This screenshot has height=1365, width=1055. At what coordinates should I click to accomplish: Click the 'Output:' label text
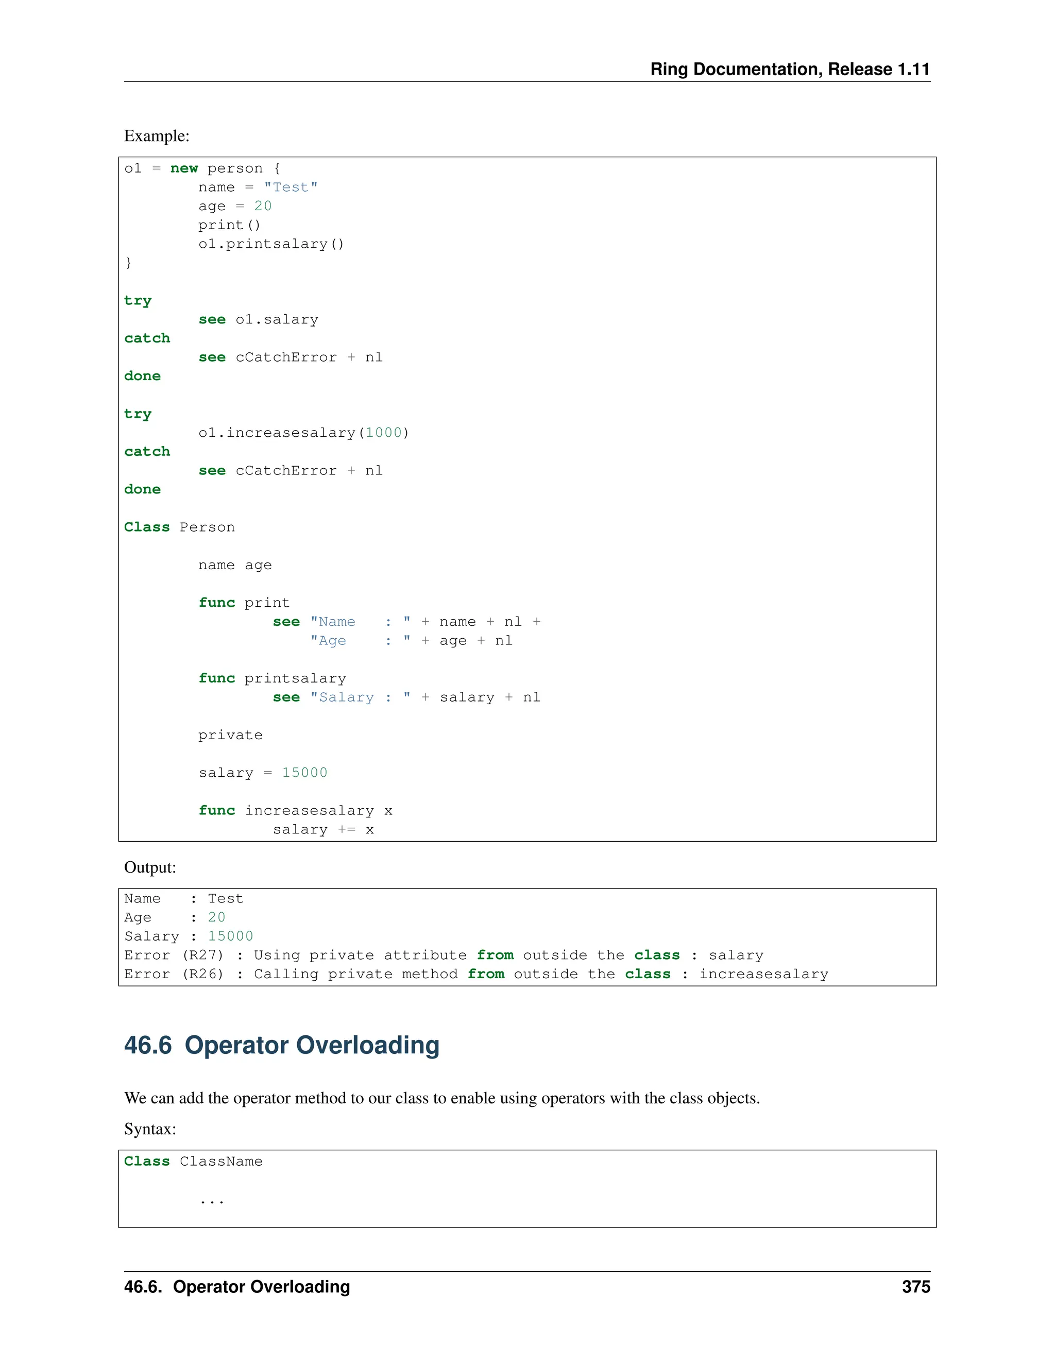[150, 867]
